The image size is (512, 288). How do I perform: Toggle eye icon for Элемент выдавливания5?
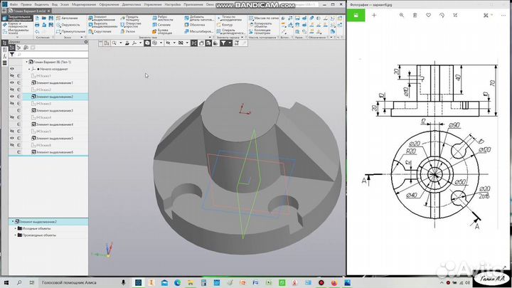[11, 138]
